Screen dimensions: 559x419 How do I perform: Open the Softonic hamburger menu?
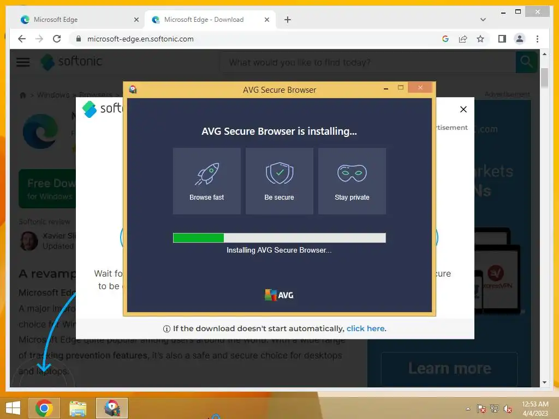(23, 62)
